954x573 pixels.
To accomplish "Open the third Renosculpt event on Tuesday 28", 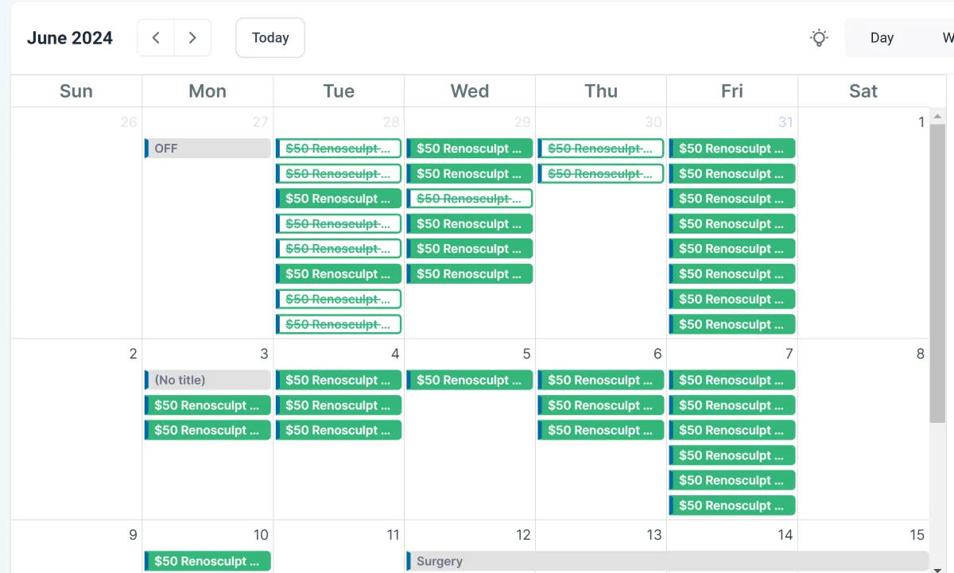I will tap(339, 199).
